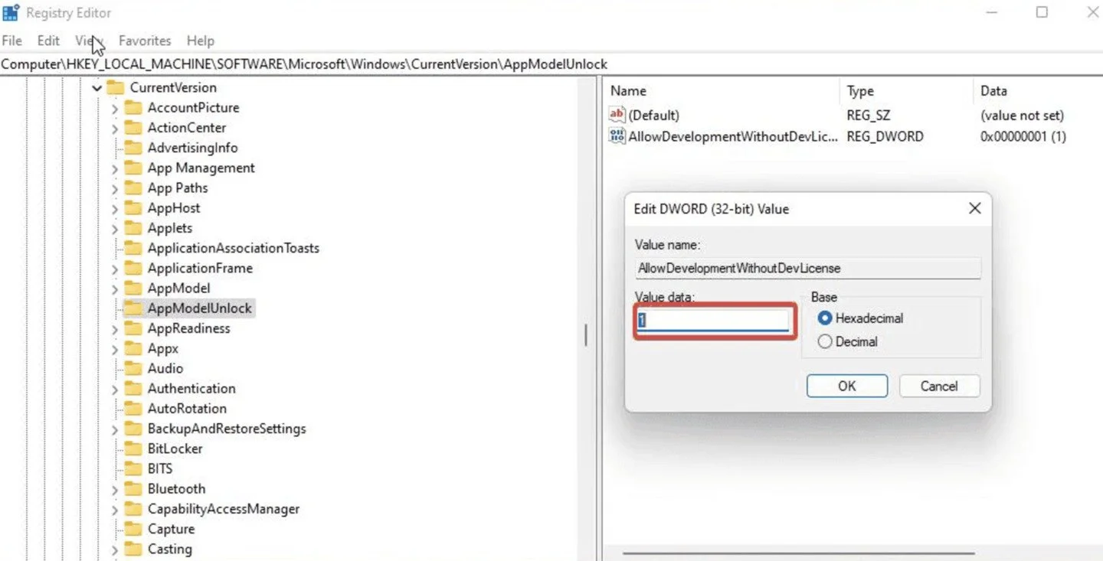1103x561 pixels.
Task: Click the REG_DWORD type cell
Action: point(885,136)
